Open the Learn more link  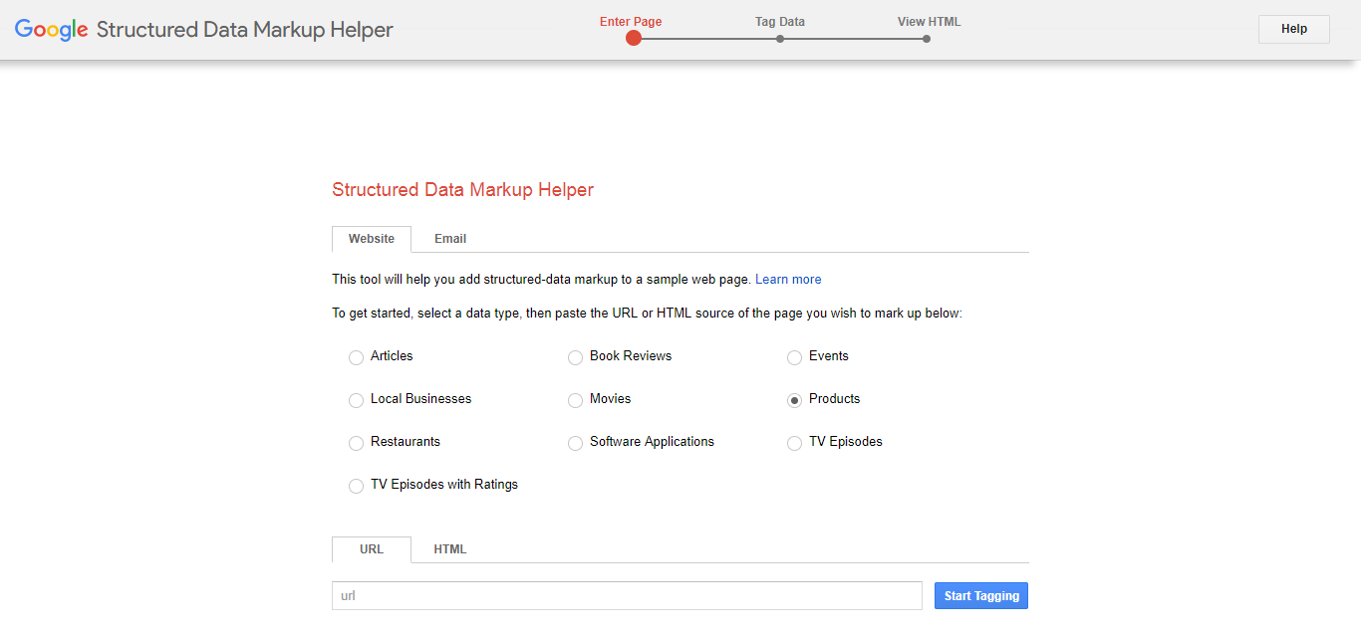pos(788,280)
